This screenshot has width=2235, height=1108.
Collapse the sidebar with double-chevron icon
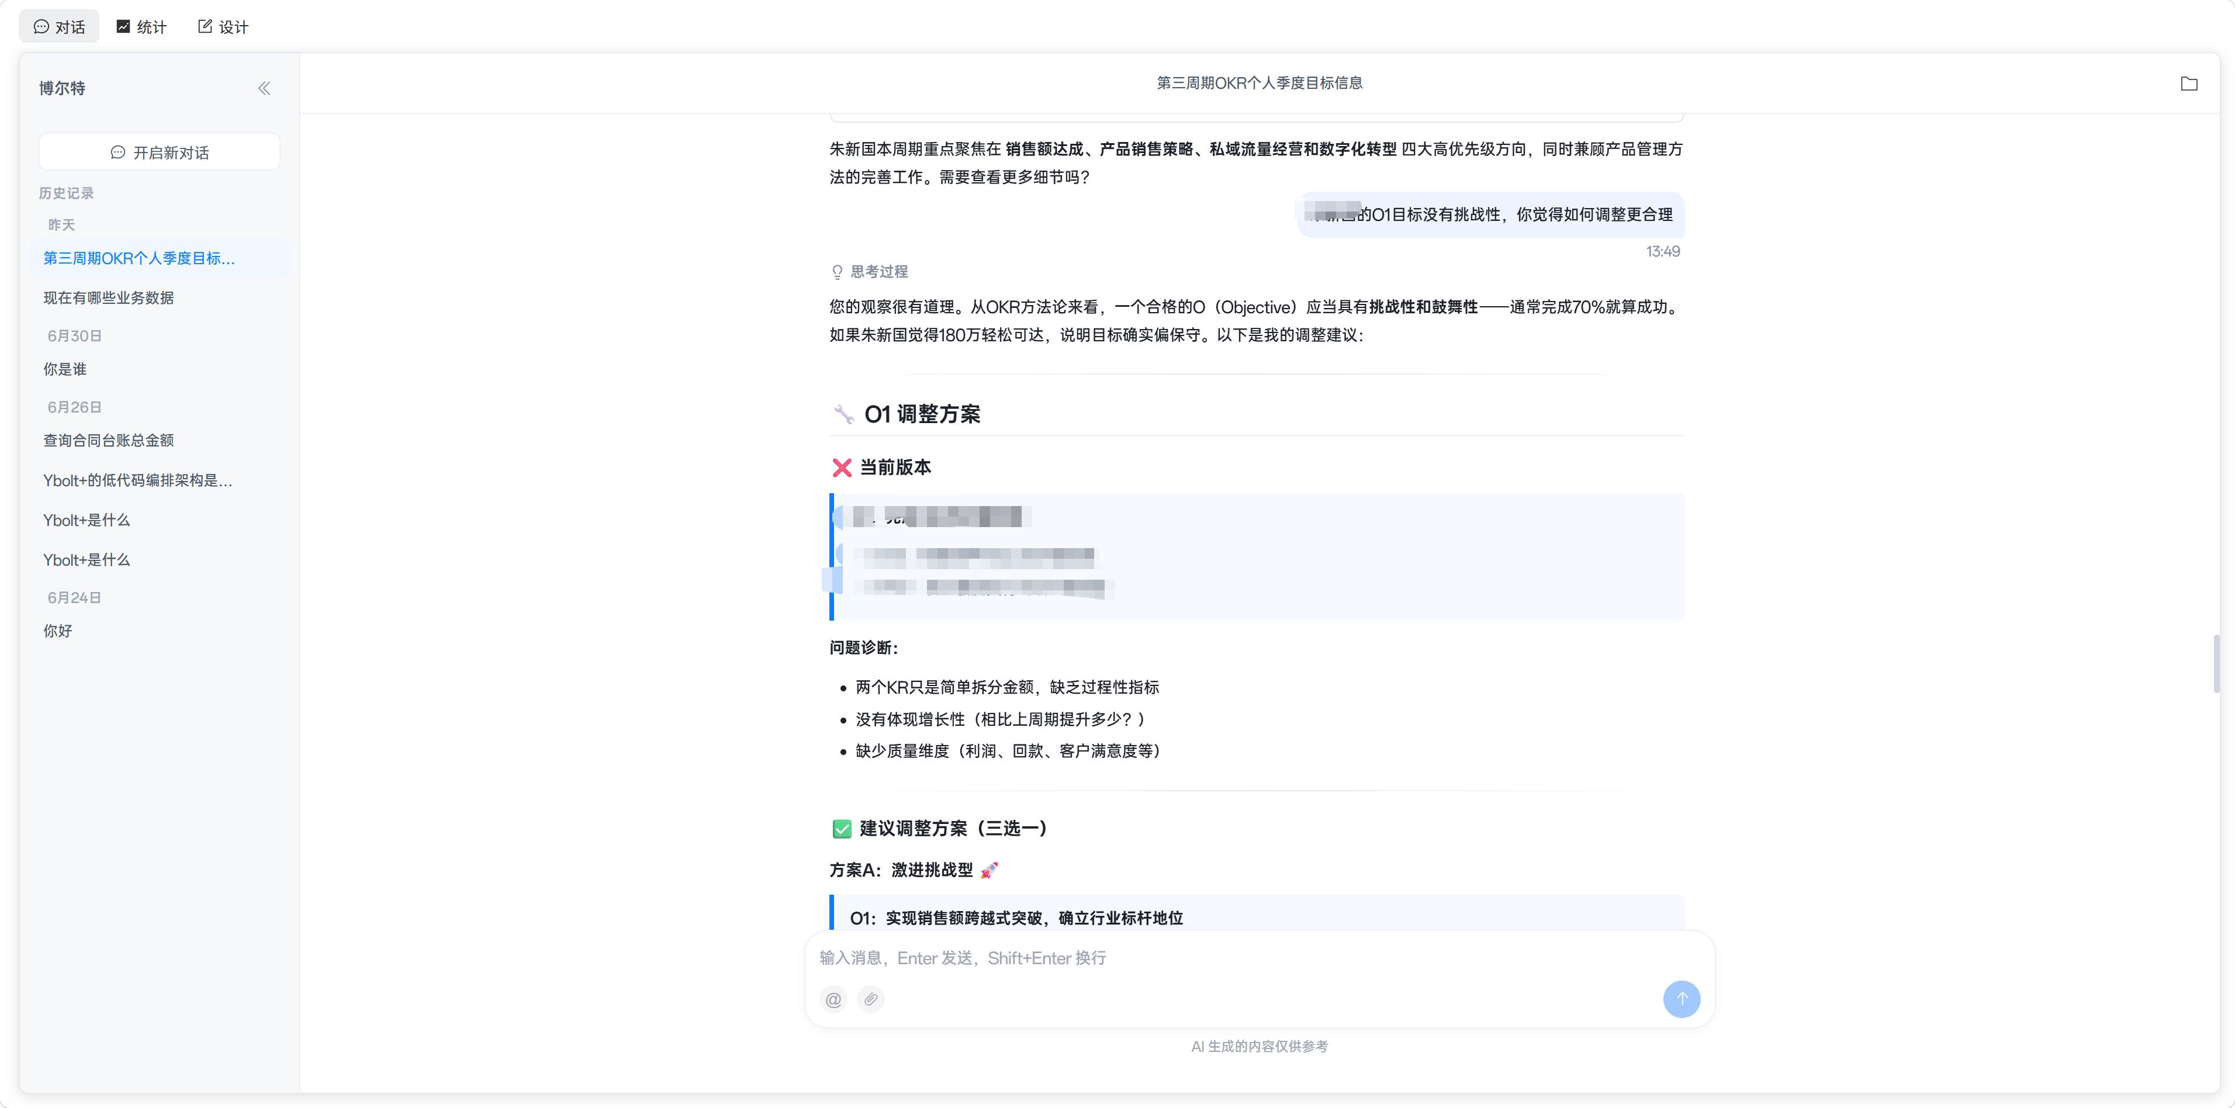[x=264, y=88]
